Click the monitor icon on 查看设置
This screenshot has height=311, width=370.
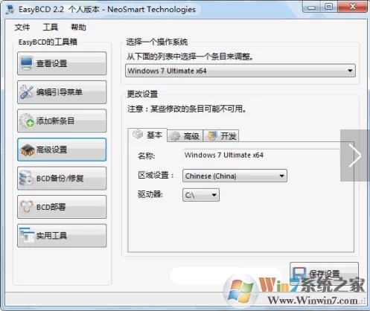tap(26, 63)
